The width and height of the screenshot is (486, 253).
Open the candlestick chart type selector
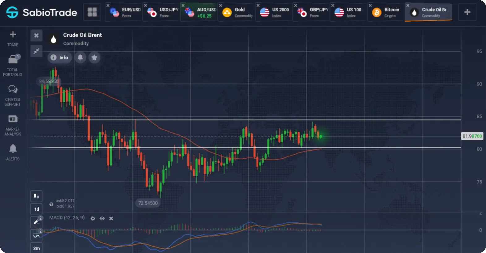36,196
